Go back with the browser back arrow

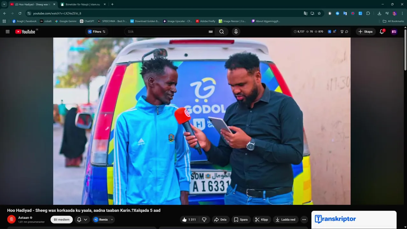pos(4,13)
